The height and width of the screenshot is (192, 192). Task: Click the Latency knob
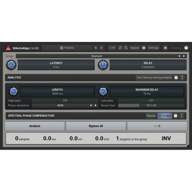[11, 65]
